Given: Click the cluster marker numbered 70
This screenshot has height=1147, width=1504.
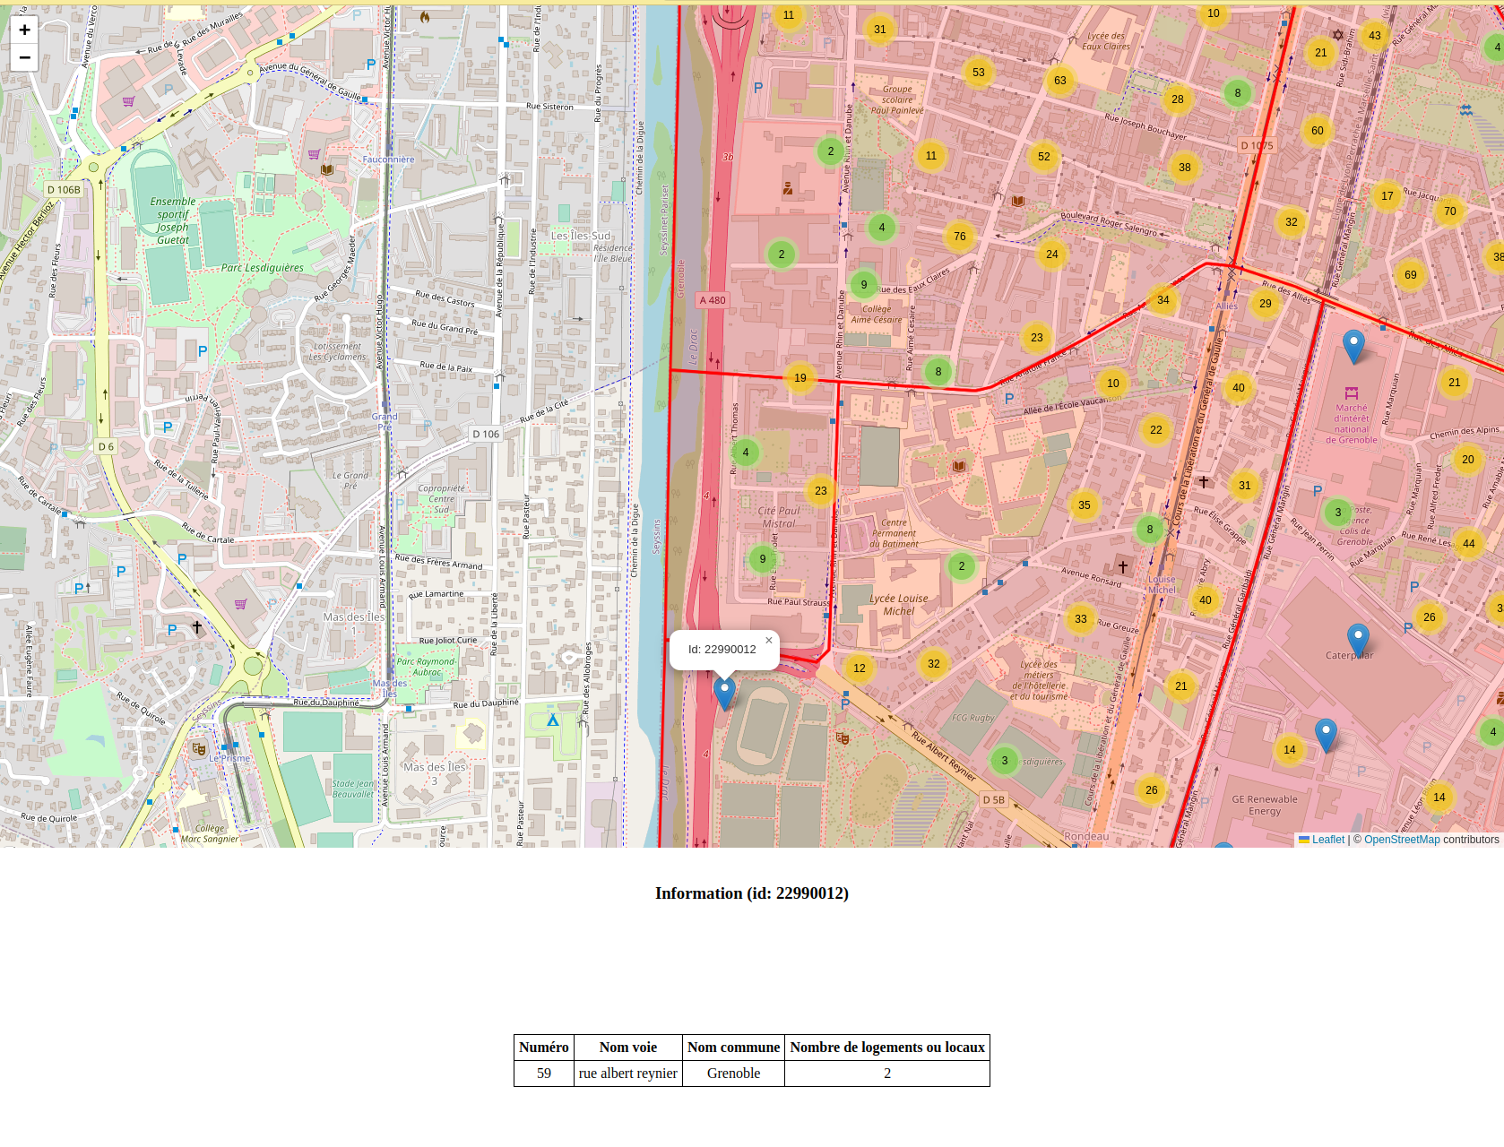Looking at the screenshot, I should 1450,211.
